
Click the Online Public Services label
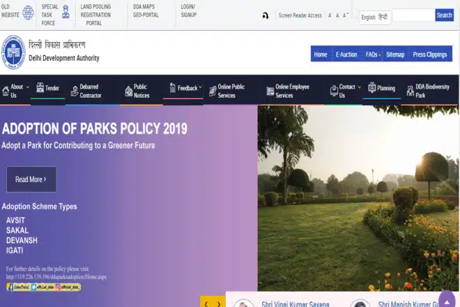(231, 91)
